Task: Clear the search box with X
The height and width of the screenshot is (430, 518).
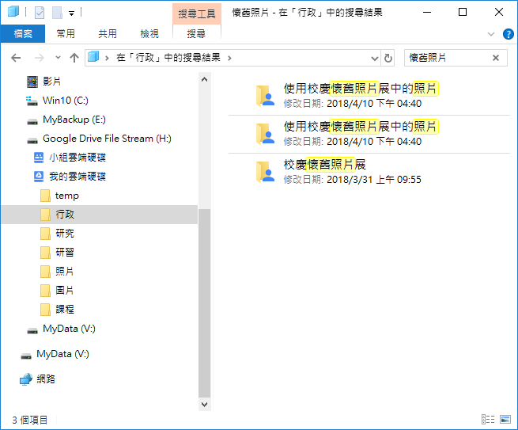Action: point(496,58)
